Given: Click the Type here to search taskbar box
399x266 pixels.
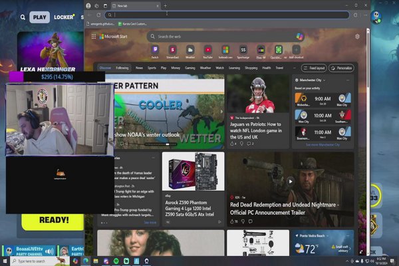Looking at the screenshot, I should tap(40, 261).
